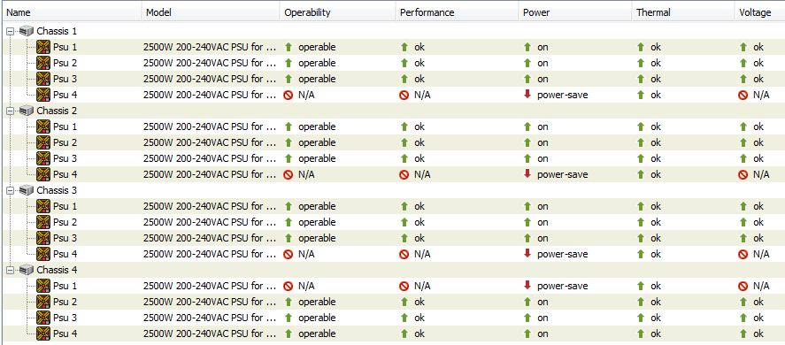The height and width of the screenshot is (345, 785).
Task: Collapse the Chassis 3 tree node
Action: pos(10,190)
